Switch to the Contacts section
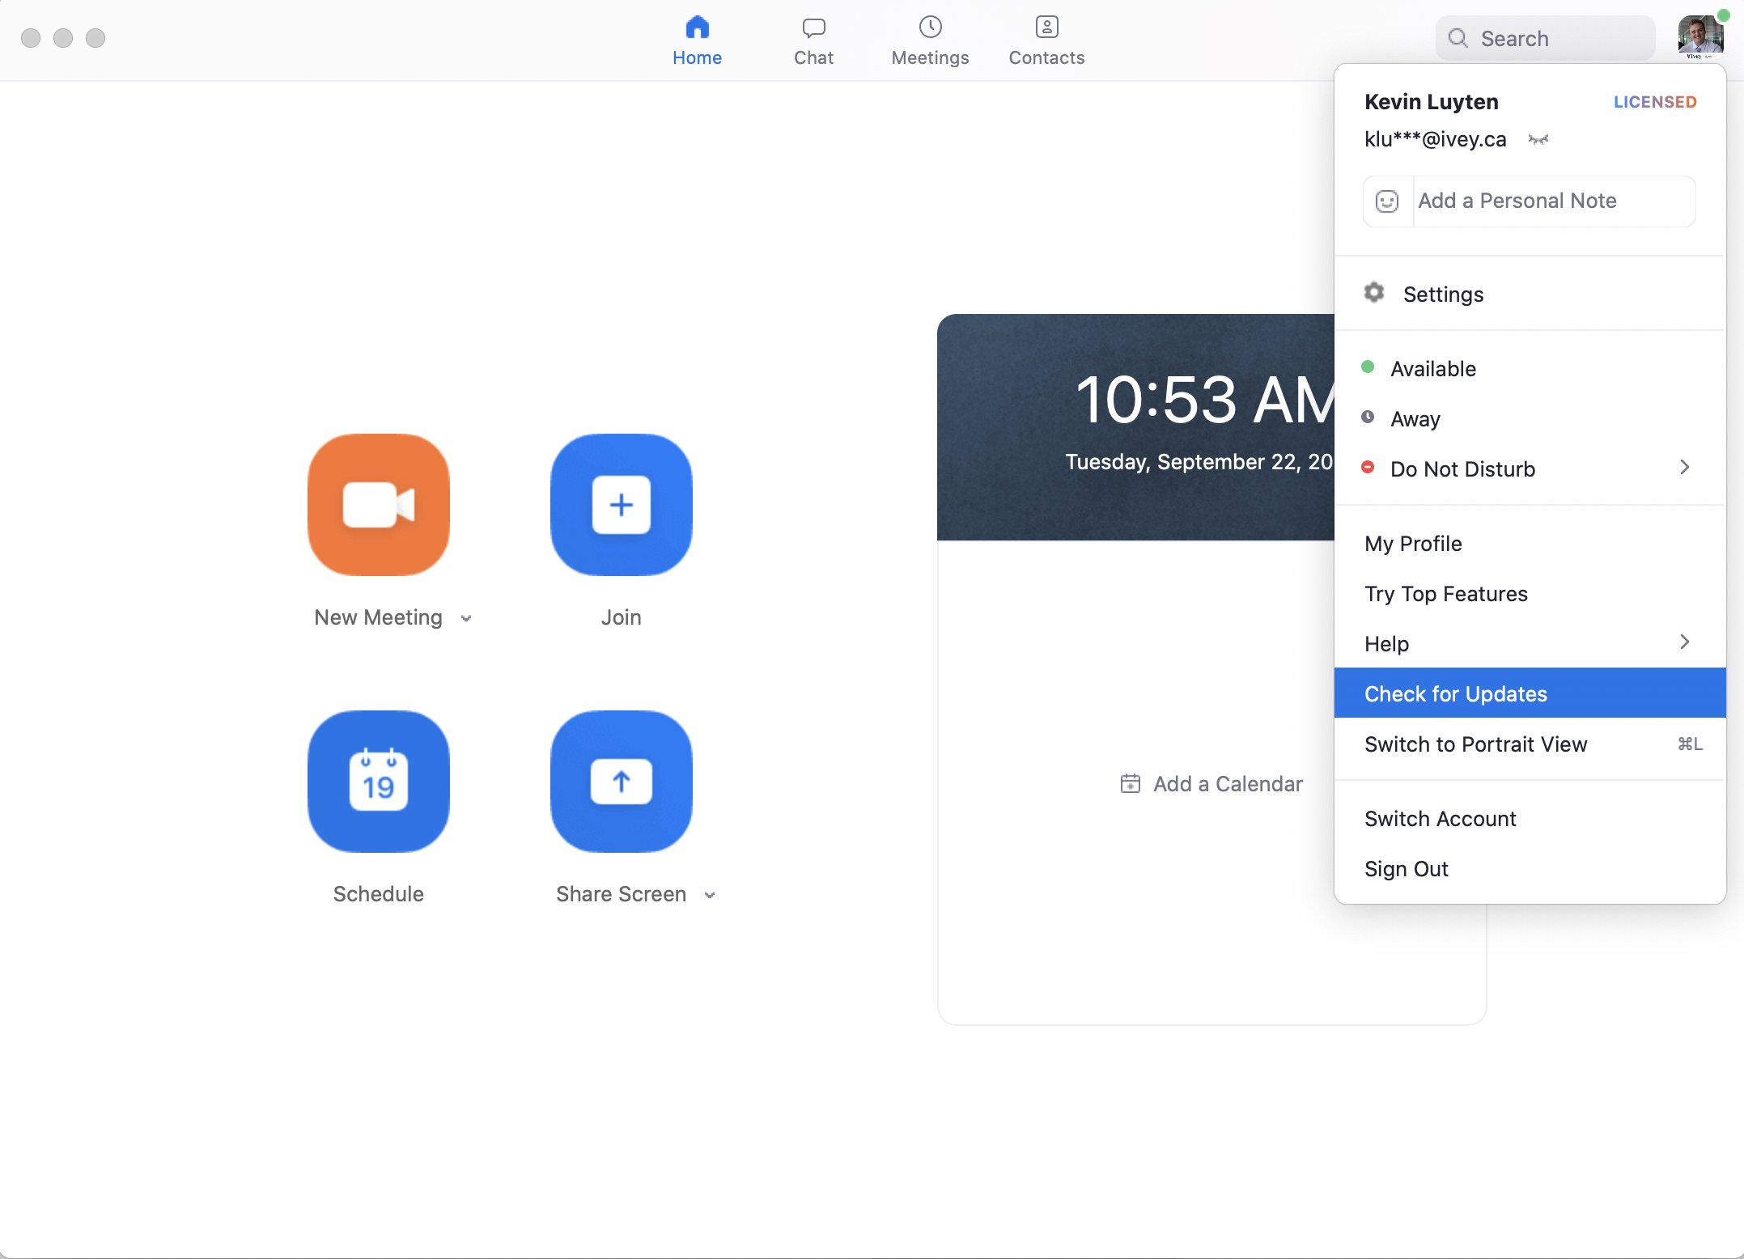Viewport: 1744px width, 1259px height. coord(1045,38)
